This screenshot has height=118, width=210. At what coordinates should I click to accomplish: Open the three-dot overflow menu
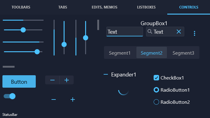click(x=195, y=33)
